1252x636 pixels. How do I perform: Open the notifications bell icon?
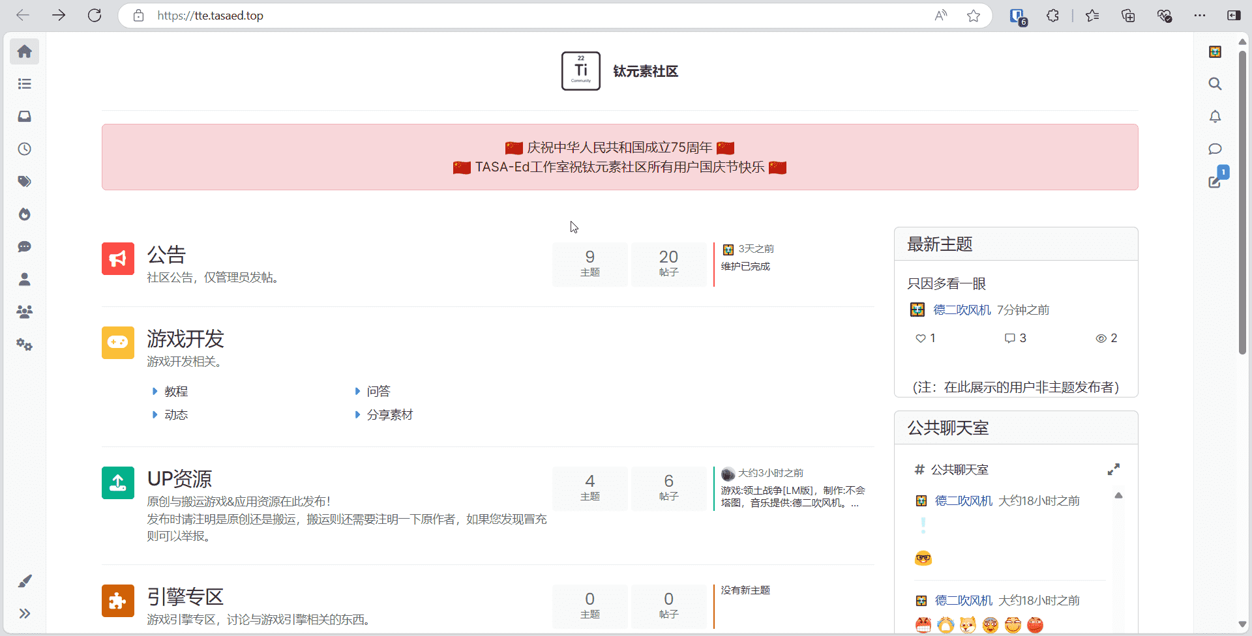click(1215, 117)
